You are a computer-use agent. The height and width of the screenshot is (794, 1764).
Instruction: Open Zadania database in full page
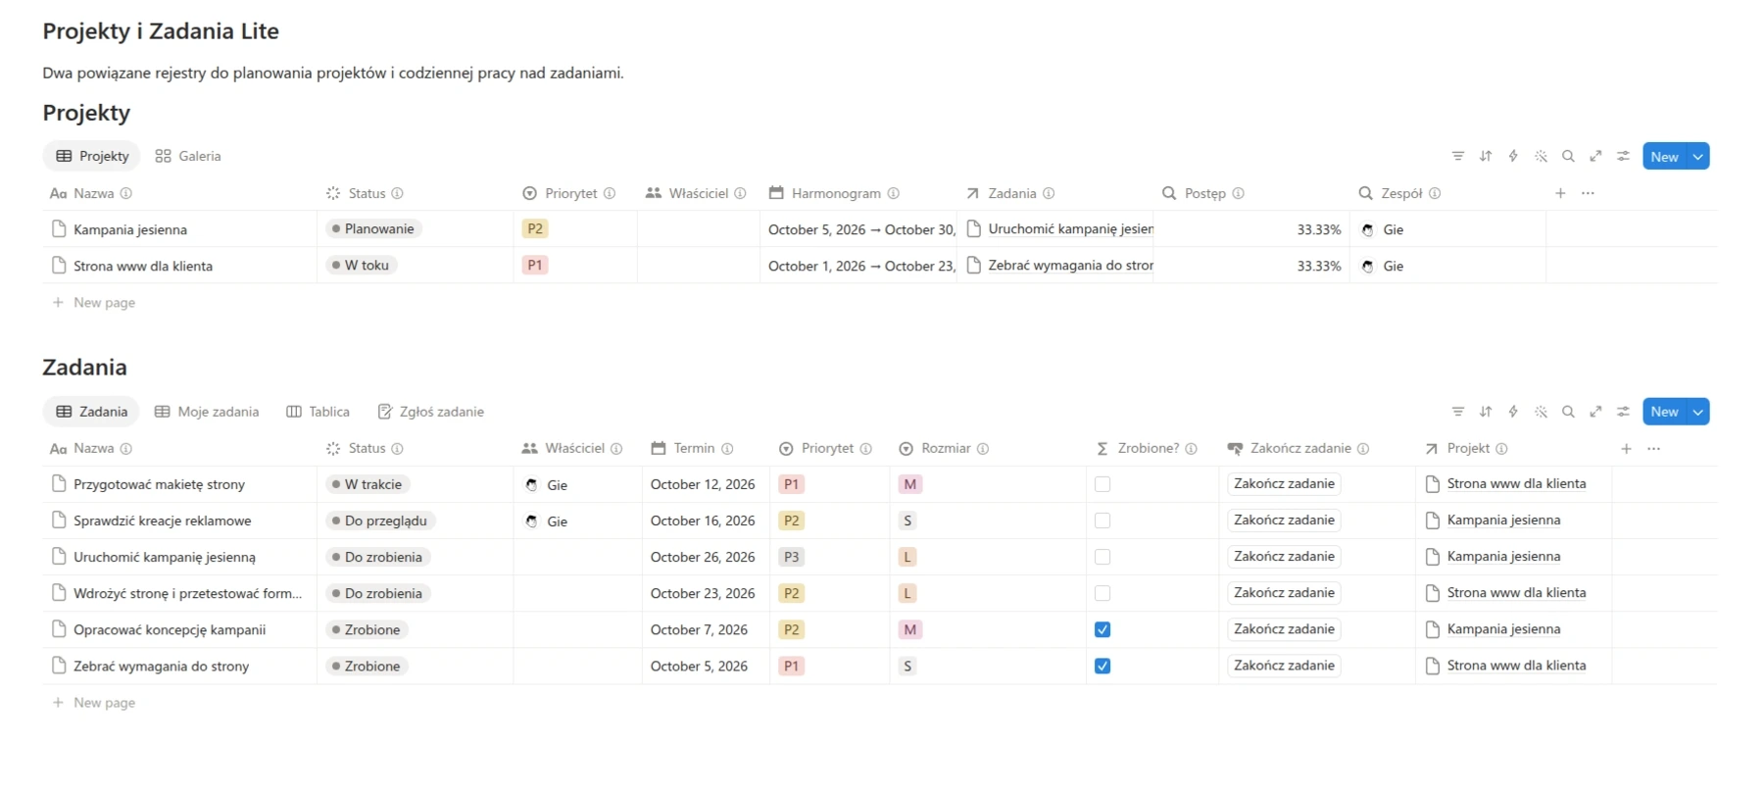(1595, 412)
